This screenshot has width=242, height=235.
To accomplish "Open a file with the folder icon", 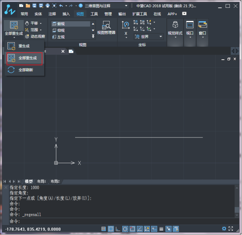I will coord(28,6).
